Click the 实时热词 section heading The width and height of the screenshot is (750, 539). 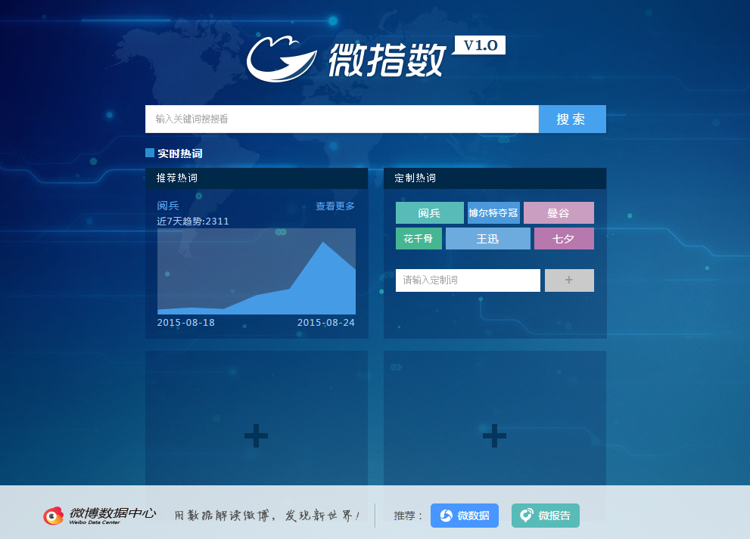pyautogui.click(x=180, y=153)
